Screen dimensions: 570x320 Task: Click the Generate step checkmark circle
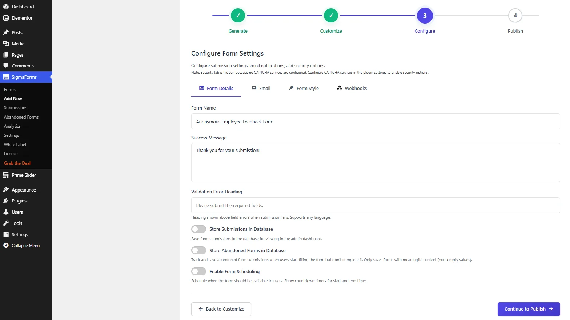(x=238, y=16)
